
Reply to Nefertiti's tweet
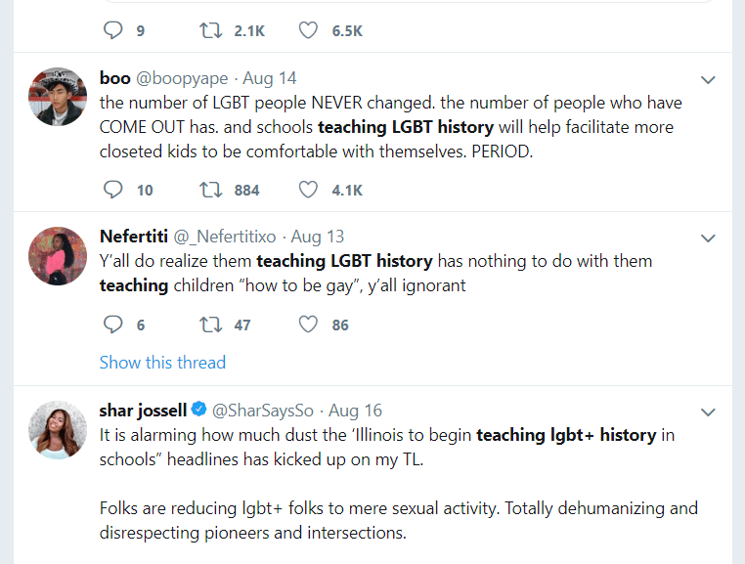[114, 325]
